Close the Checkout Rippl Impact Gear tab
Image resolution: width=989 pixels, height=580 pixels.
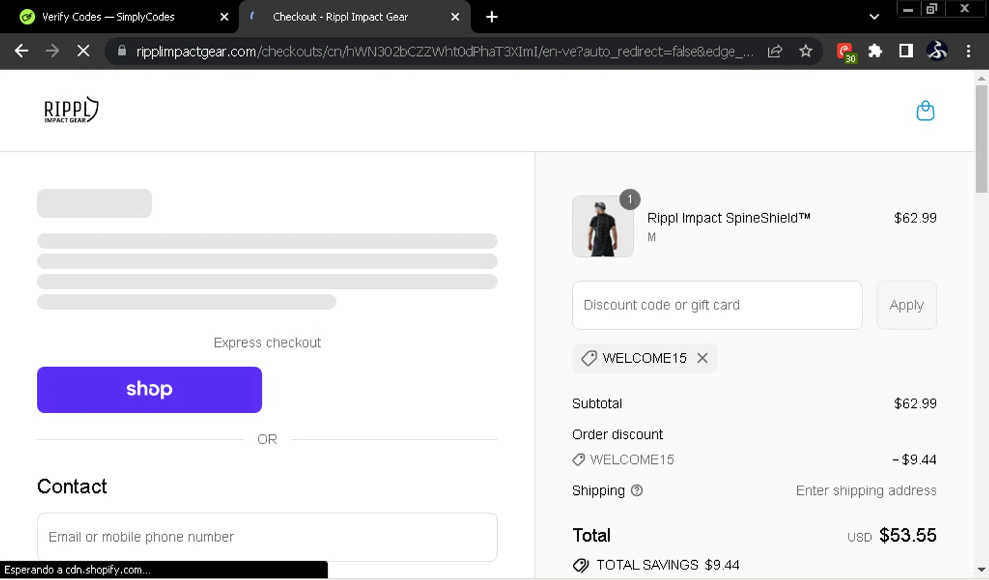coord(455,17)
